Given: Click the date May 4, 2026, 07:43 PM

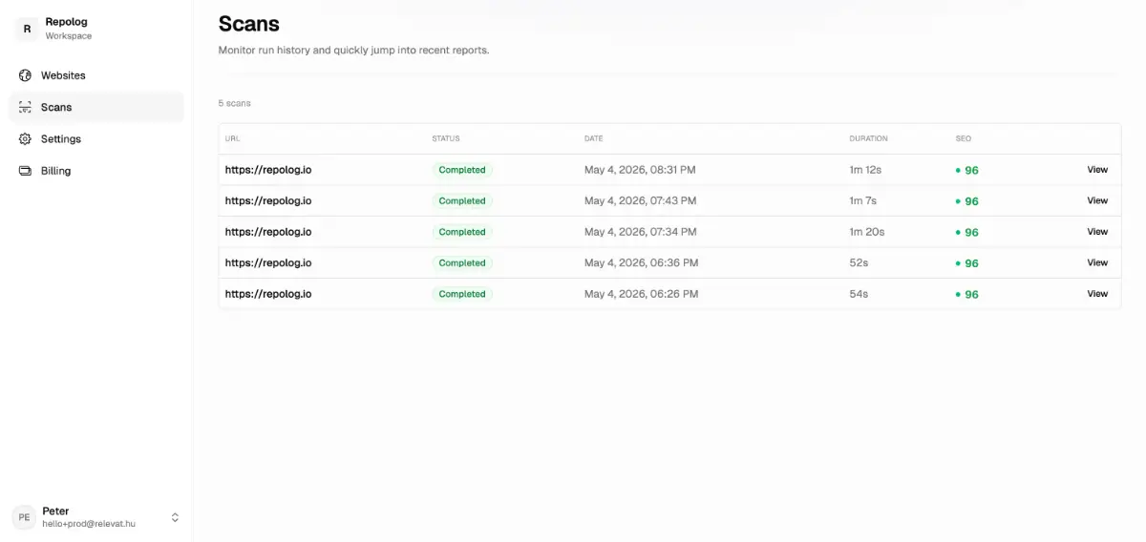Looking at the screenshot, I should point(640,200).
